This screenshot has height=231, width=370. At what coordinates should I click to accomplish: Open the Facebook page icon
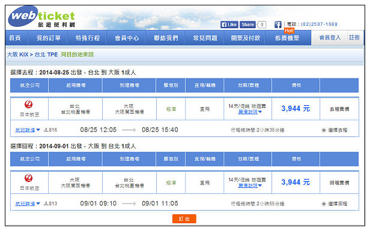pyautogui.click(x=278, y=25)
